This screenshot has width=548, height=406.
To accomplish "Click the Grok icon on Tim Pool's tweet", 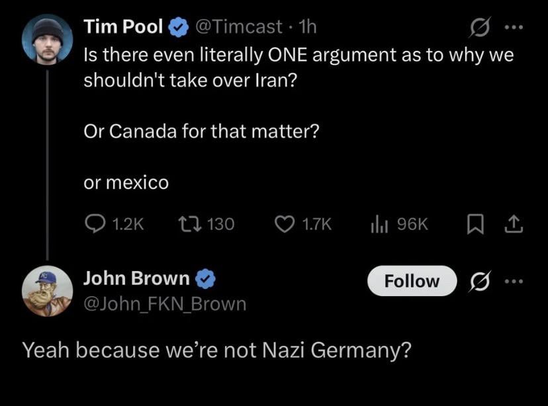I will tap(478, 28).
